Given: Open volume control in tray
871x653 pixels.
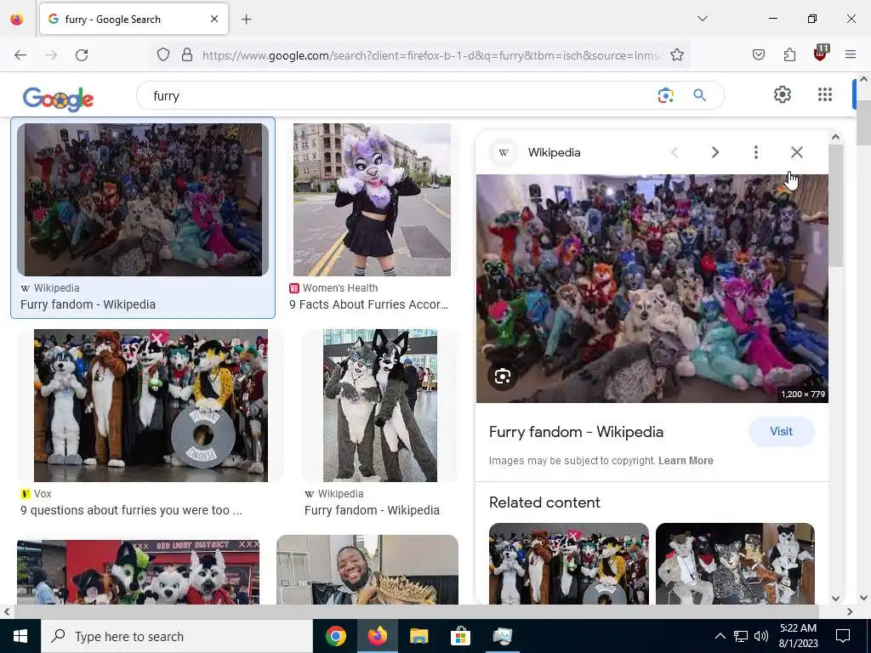Looking at the screenshot, I should (x=761, y=636).
